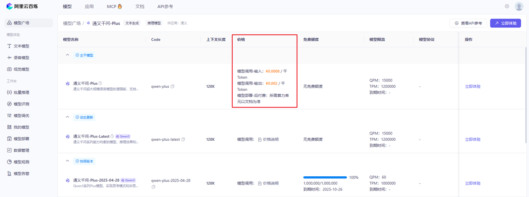Collapse the 动态更新 group chevron
Image resolution: width=529 pixels, height=197 pixels.
click(x=67, y=117)
